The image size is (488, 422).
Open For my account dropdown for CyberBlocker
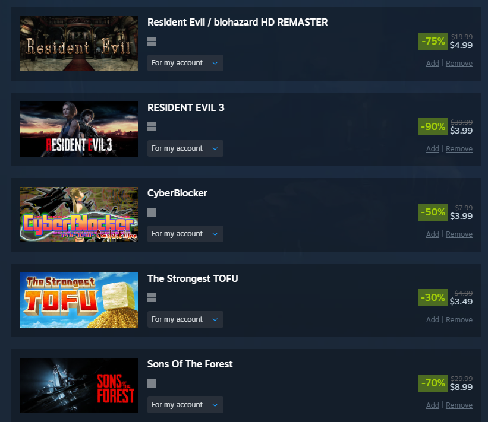click(185, 234)
